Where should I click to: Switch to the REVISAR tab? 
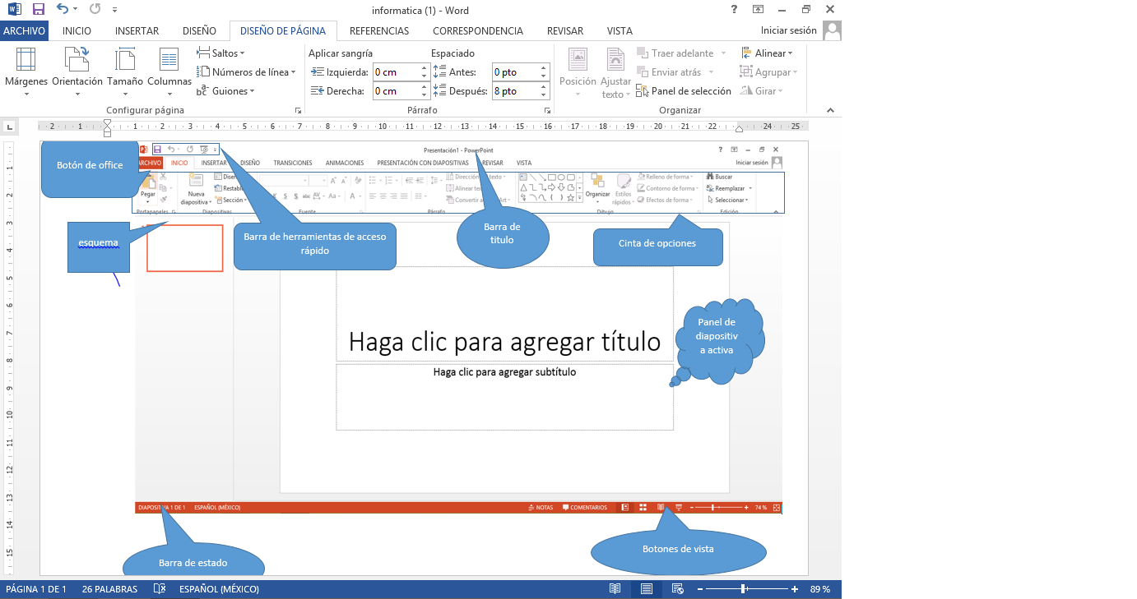(566, 30)
